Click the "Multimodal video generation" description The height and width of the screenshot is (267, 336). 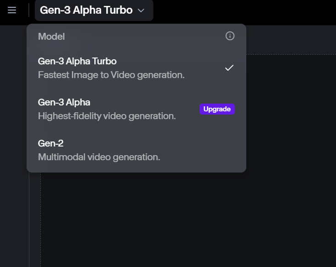pyautogui.click(x=99, y=157)
